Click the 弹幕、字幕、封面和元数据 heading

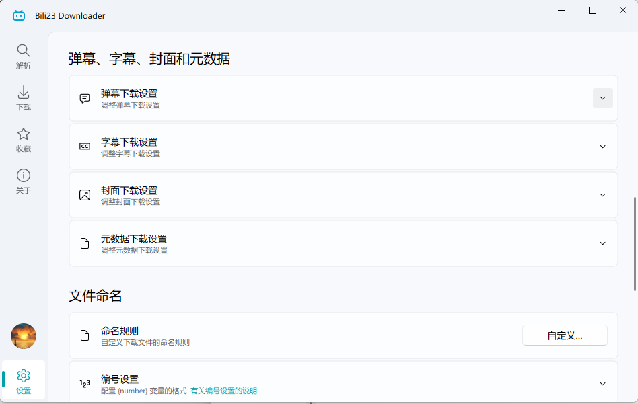[x=149, y=59]
